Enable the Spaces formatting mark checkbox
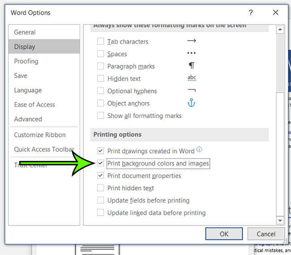The height and width of the screenshot is (255, 291). coord(100,54)
